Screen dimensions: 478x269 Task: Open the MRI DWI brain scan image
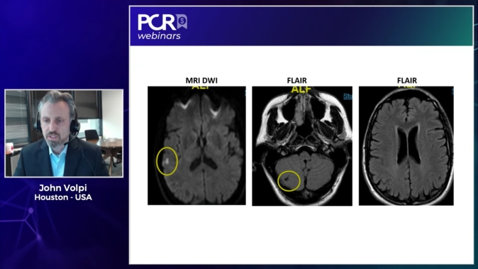[x=196, y=146]
